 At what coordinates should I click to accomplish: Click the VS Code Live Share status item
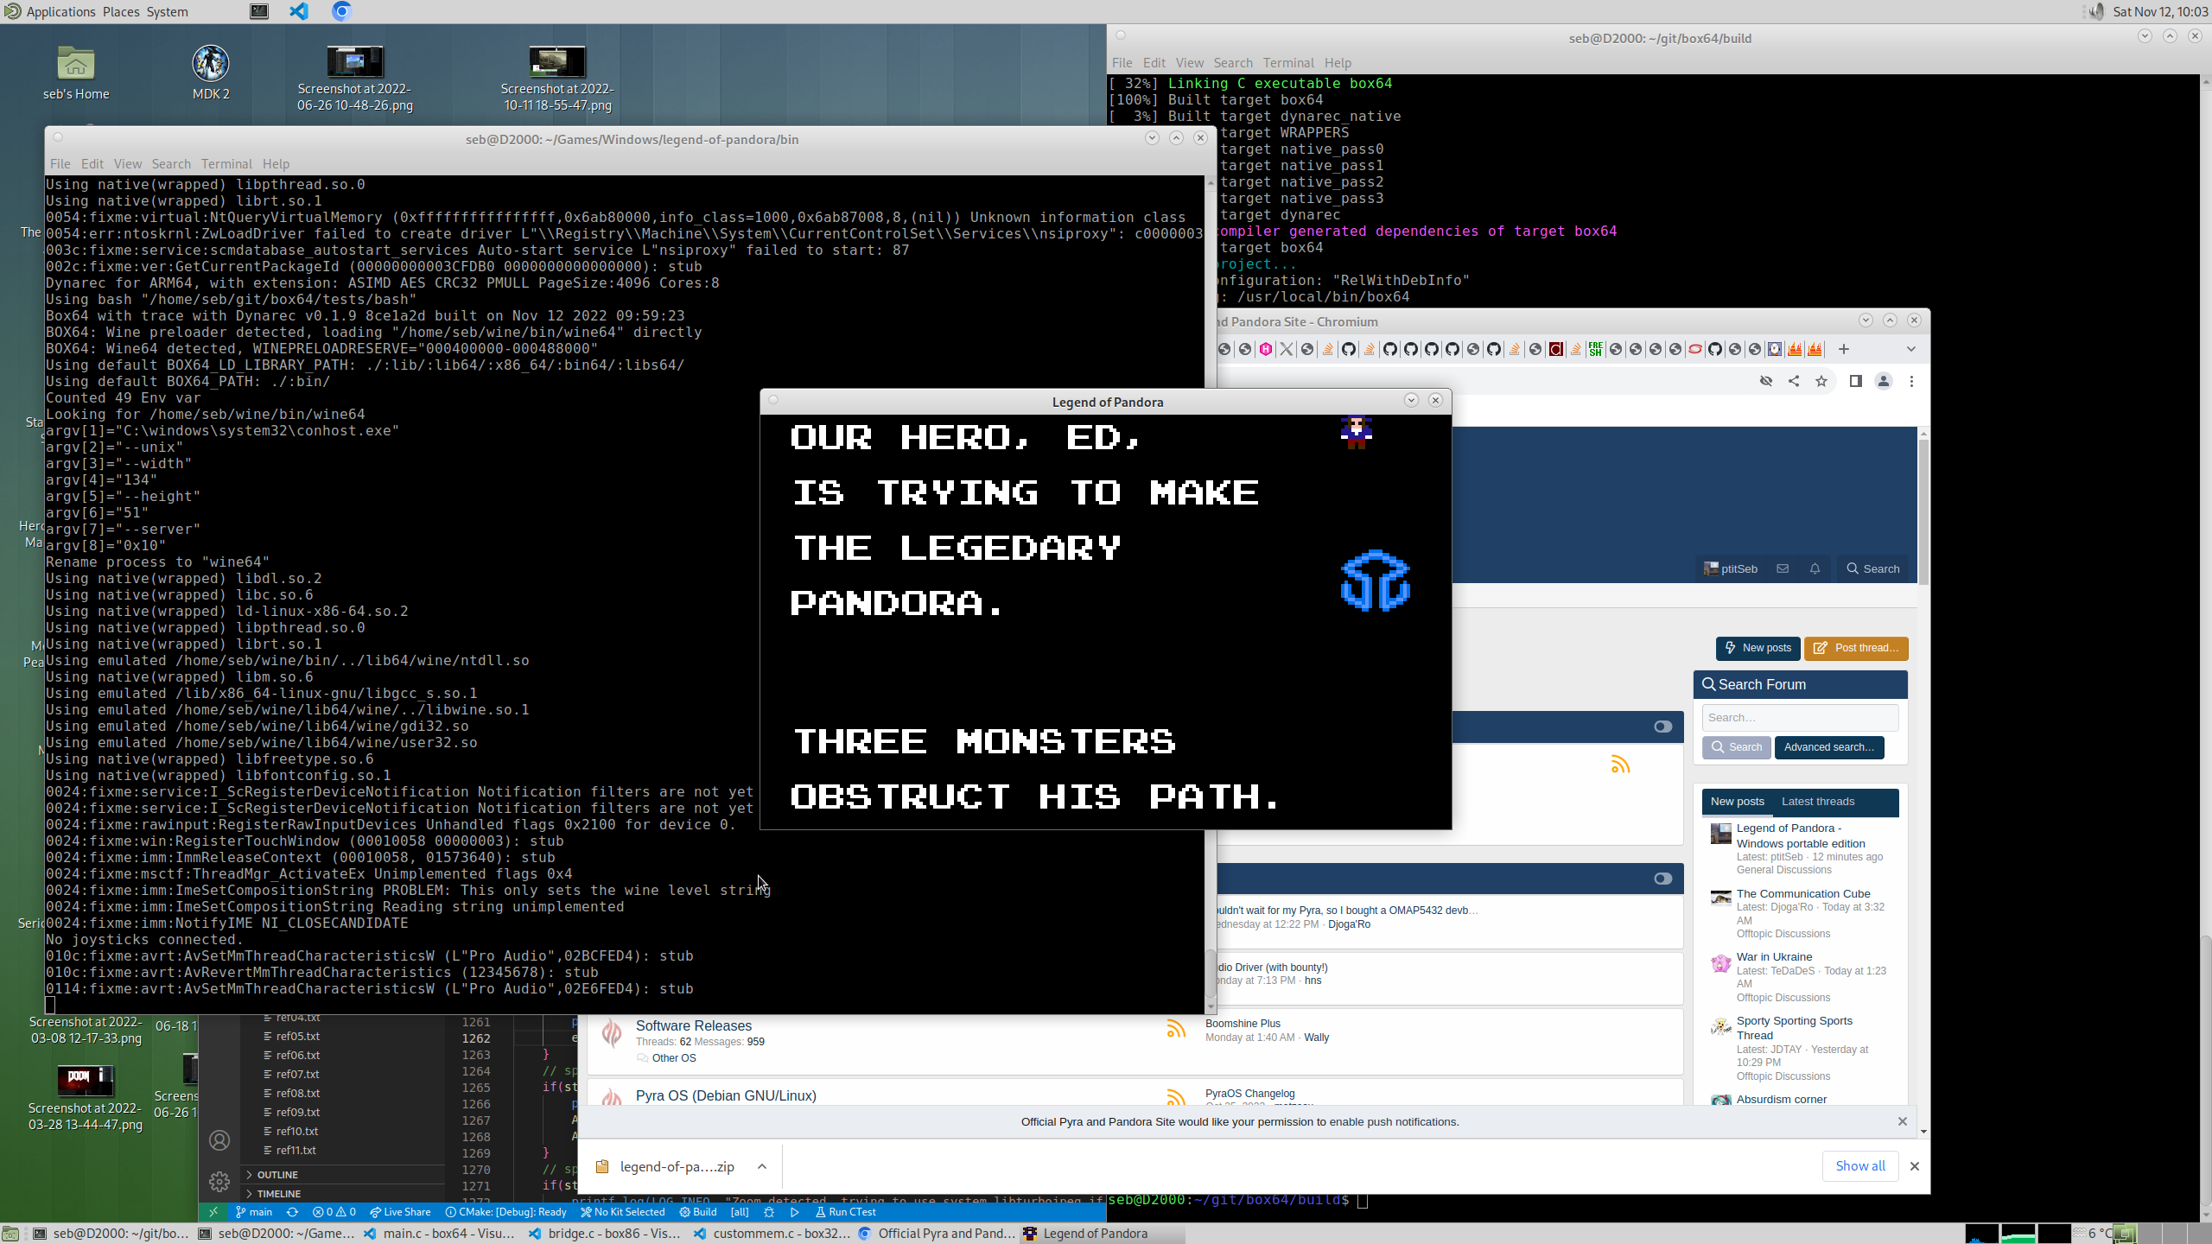tap(400, 1212)
